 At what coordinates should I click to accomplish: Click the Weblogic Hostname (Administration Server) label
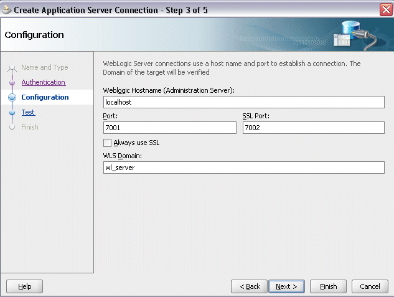pyautogui.click(x=169, y=90)
